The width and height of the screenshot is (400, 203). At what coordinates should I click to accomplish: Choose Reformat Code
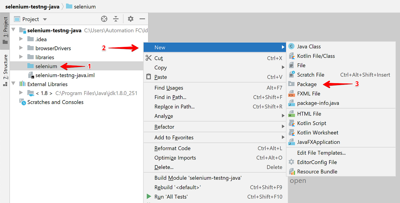[215, 148]
